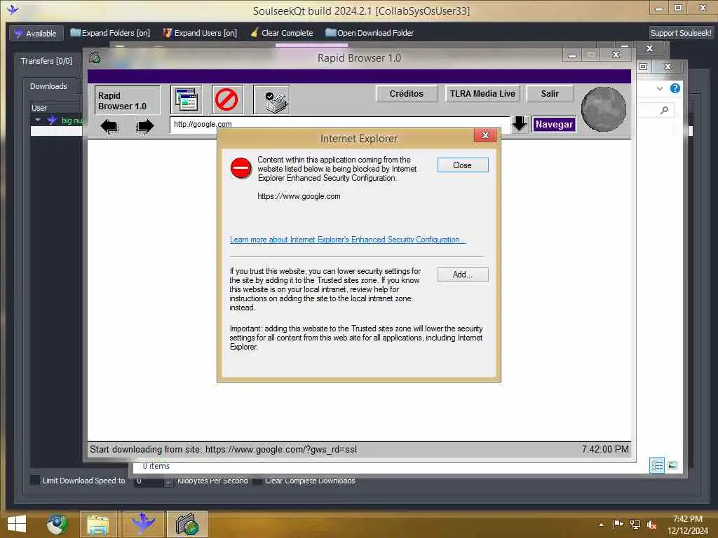
Task: Click the blue help question mark icon
Action: coord(675,88)
